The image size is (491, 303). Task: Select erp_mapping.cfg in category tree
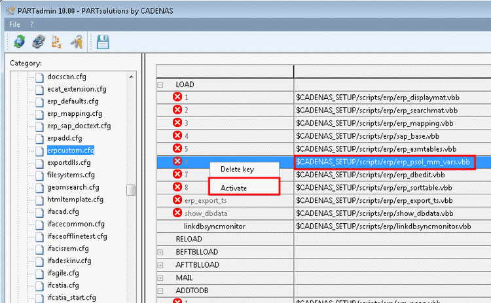(75, 114)
